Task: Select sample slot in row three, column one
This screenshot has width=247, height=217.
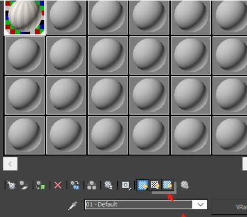Action: click(25, 96)
